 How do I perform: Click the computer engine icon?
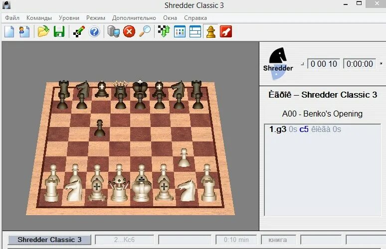point(114,32)
